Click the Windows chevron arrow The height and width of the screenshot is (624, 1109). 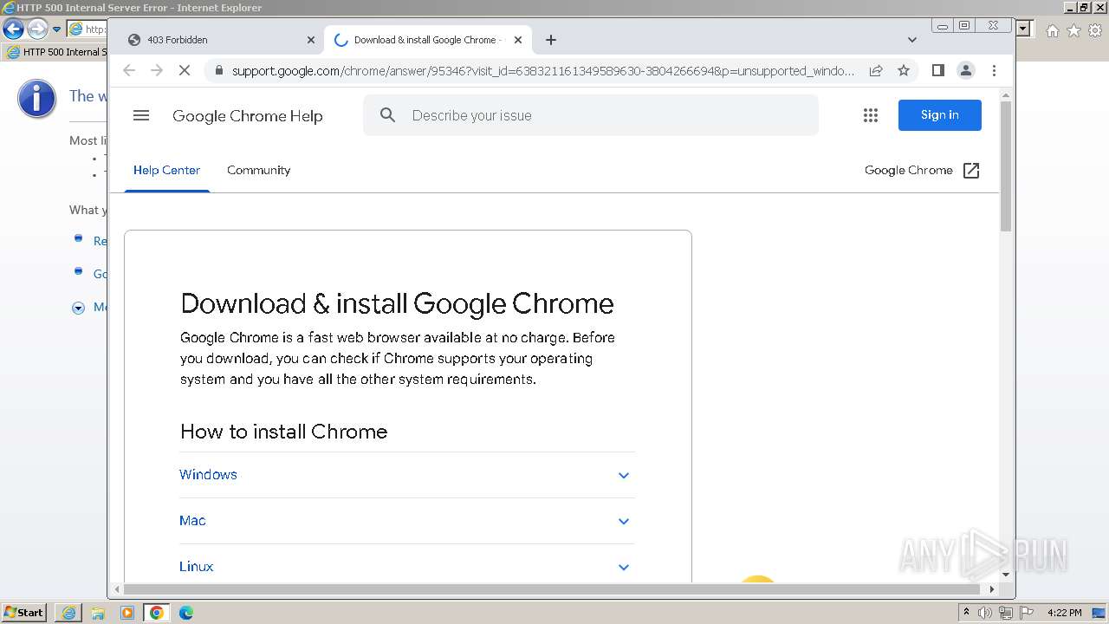(x=624, y=476)
